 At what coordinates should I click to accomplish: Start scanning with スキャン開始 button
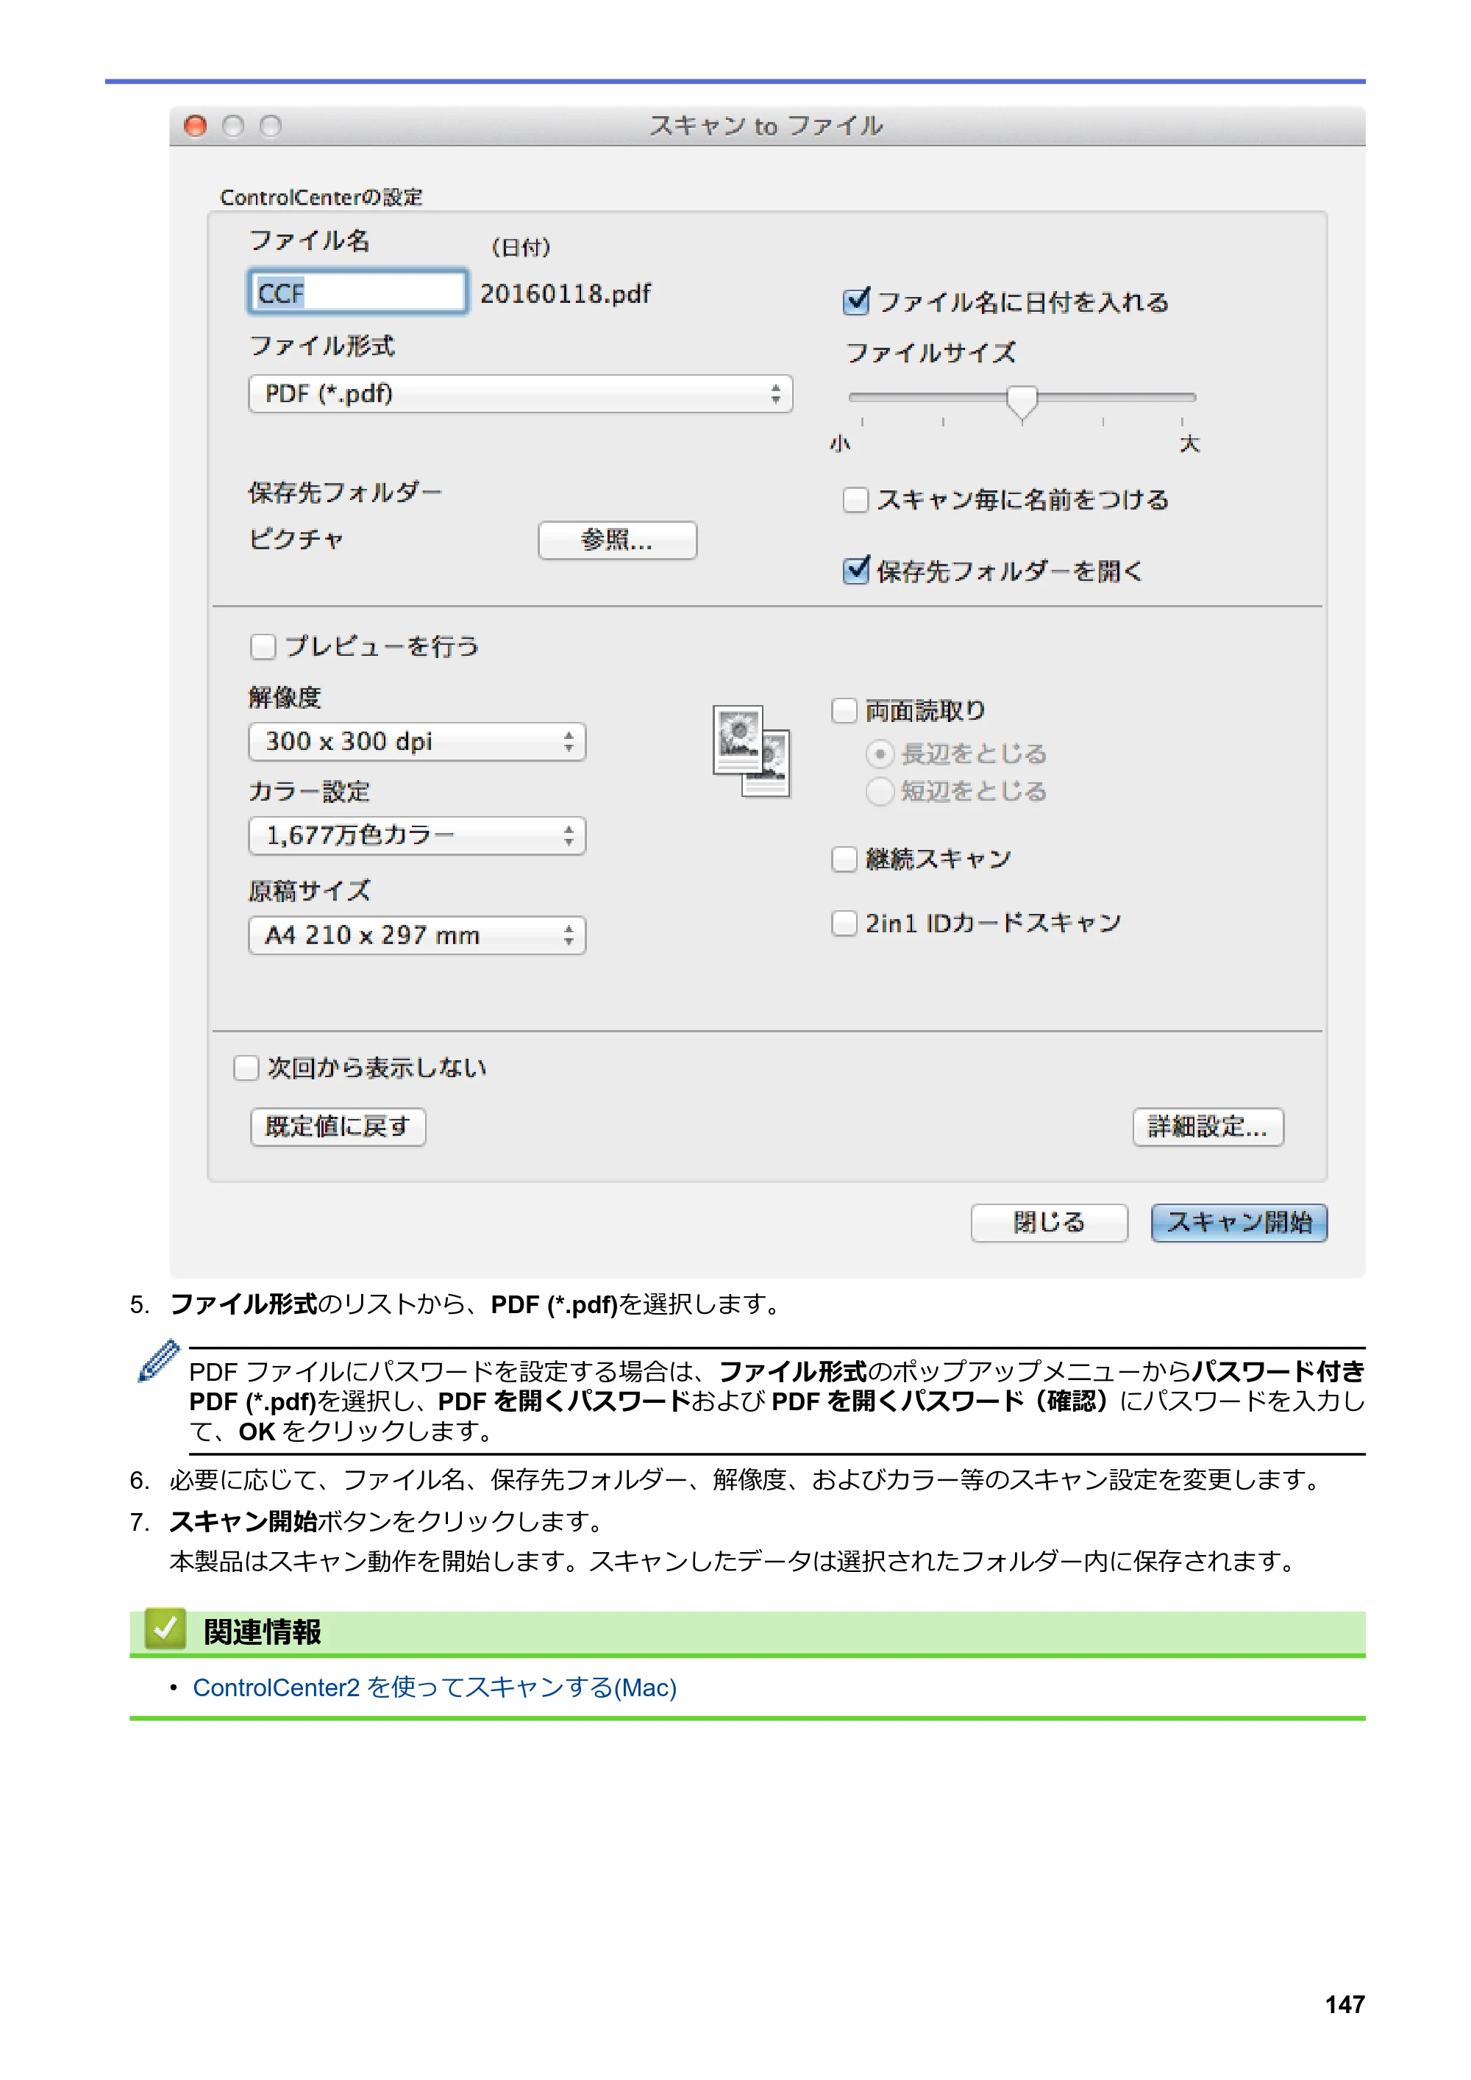point(1239,1223)
